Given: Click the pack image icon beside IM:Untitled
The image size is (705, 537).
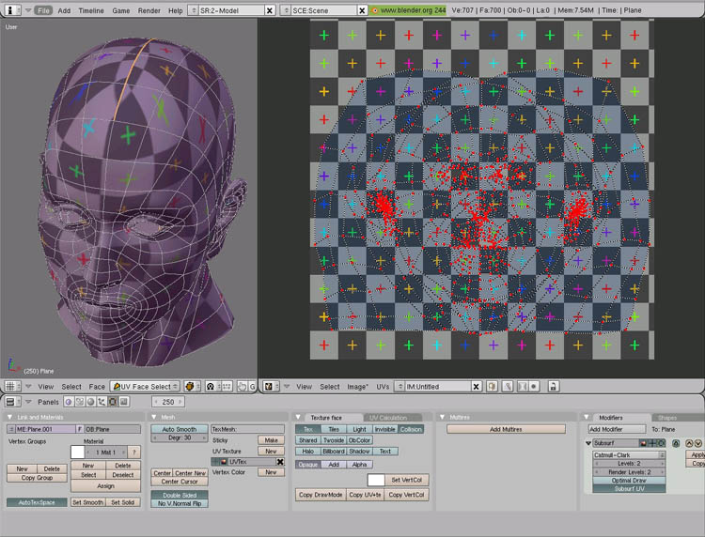Looking at the screenshot, I should pyautogui.click(x=493, y=386).
